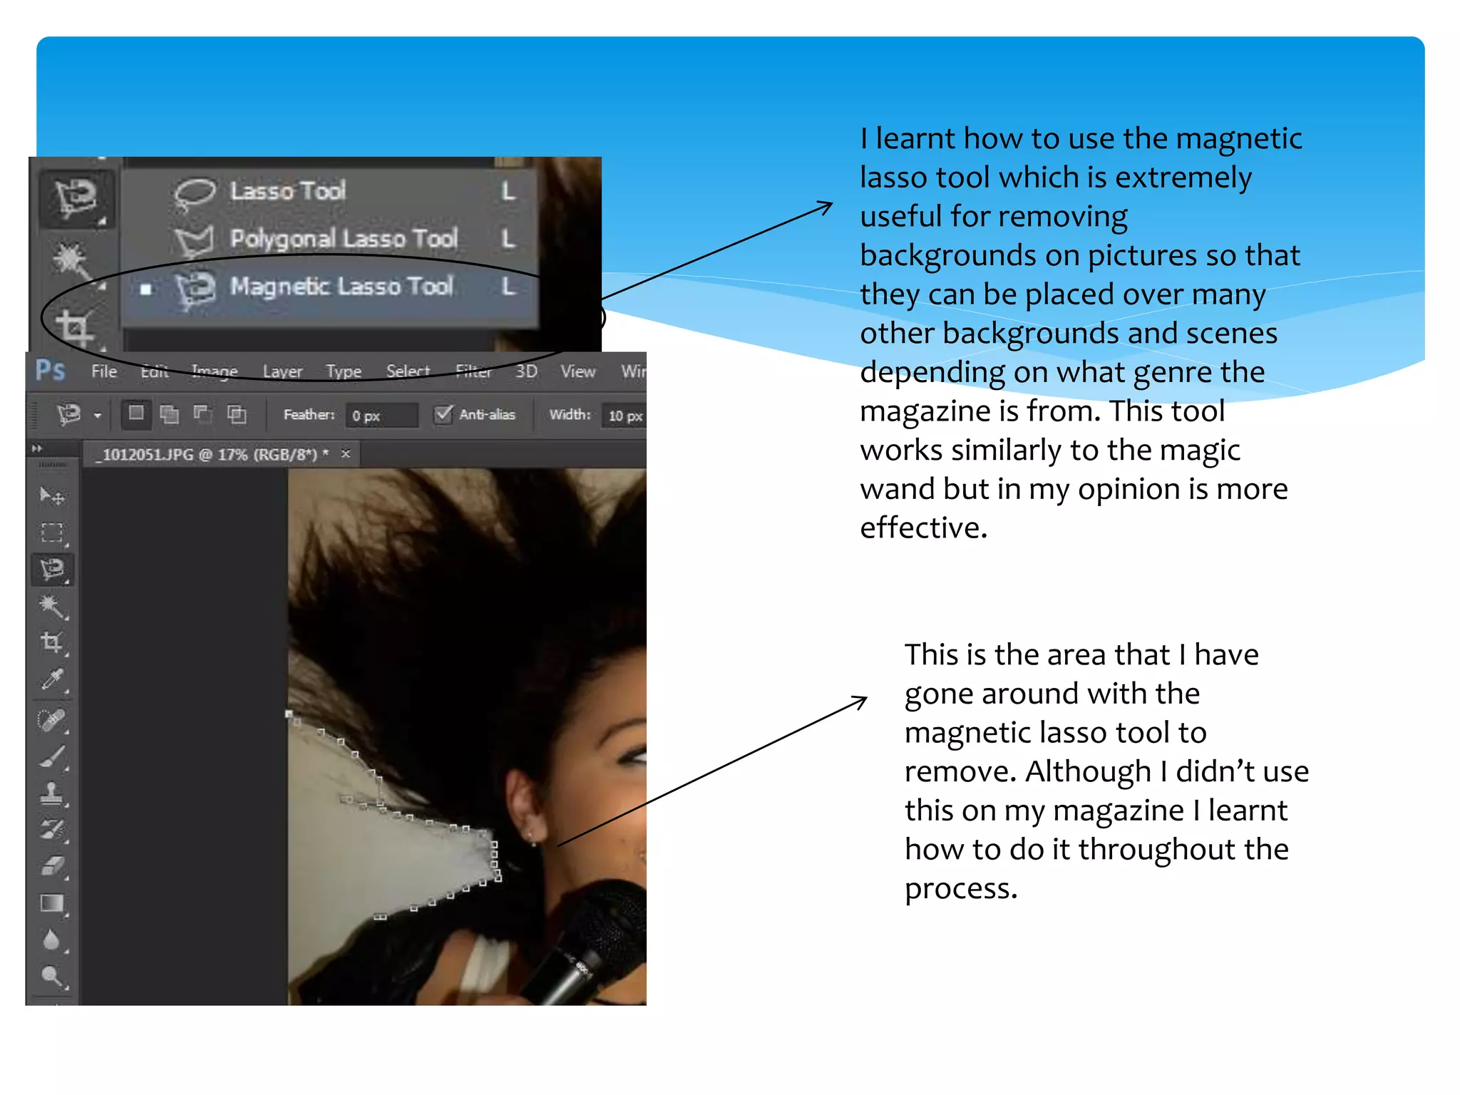
Task: Select the Blur tool
Action: coord(52,940)
